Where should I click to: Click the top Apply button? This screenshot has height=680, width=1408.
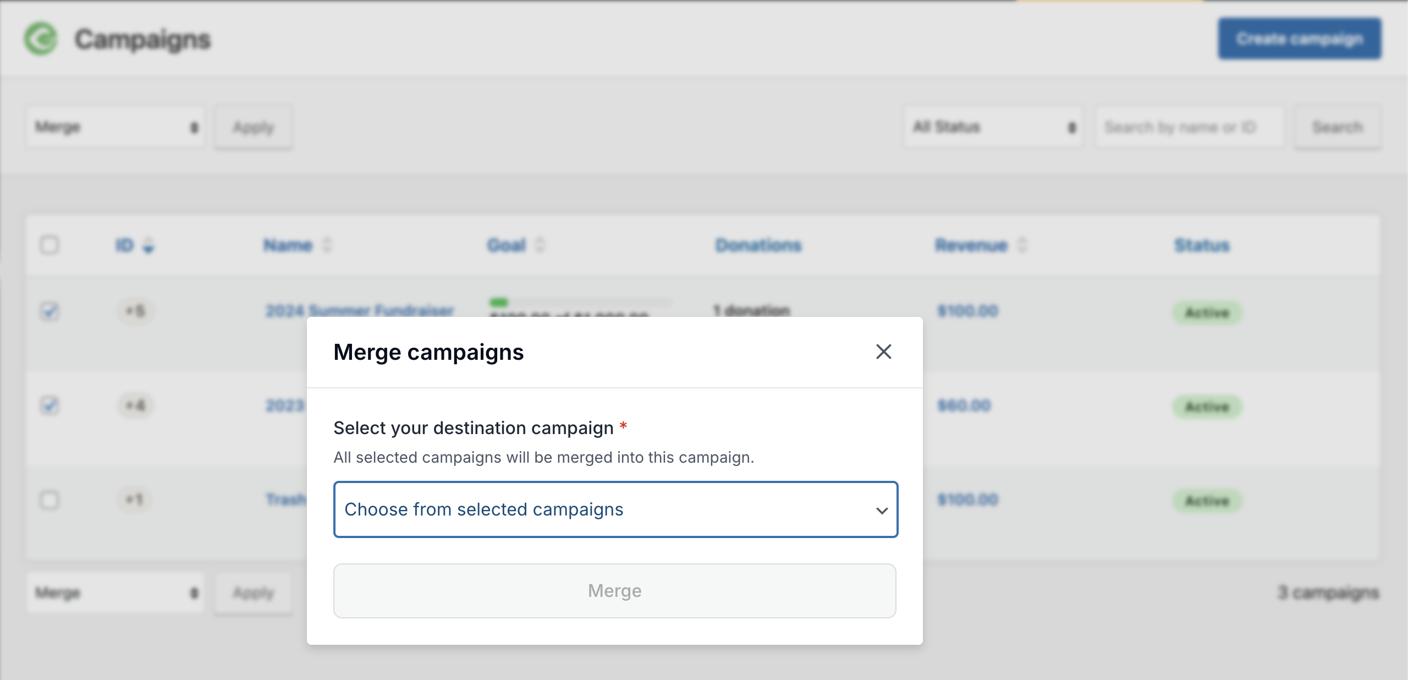(x=252, y=127)
